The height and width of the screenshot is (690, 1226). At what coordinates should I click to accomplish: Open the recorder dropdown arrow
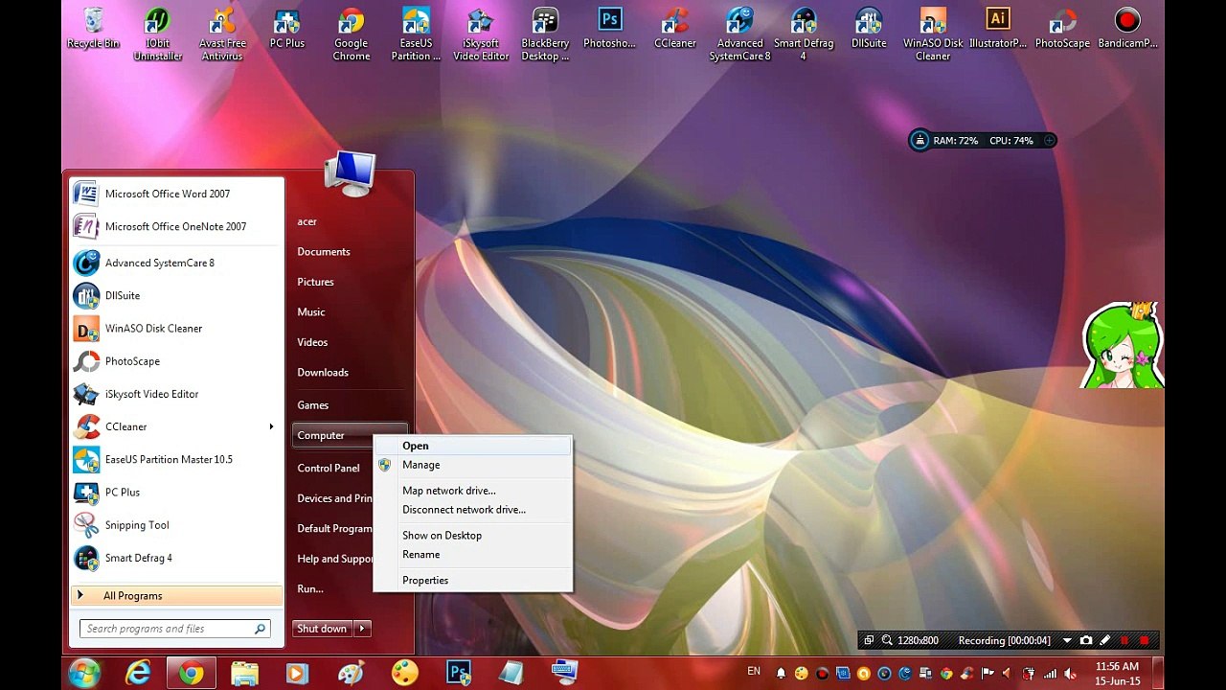pyautogui.click(x=1067, y=640)
